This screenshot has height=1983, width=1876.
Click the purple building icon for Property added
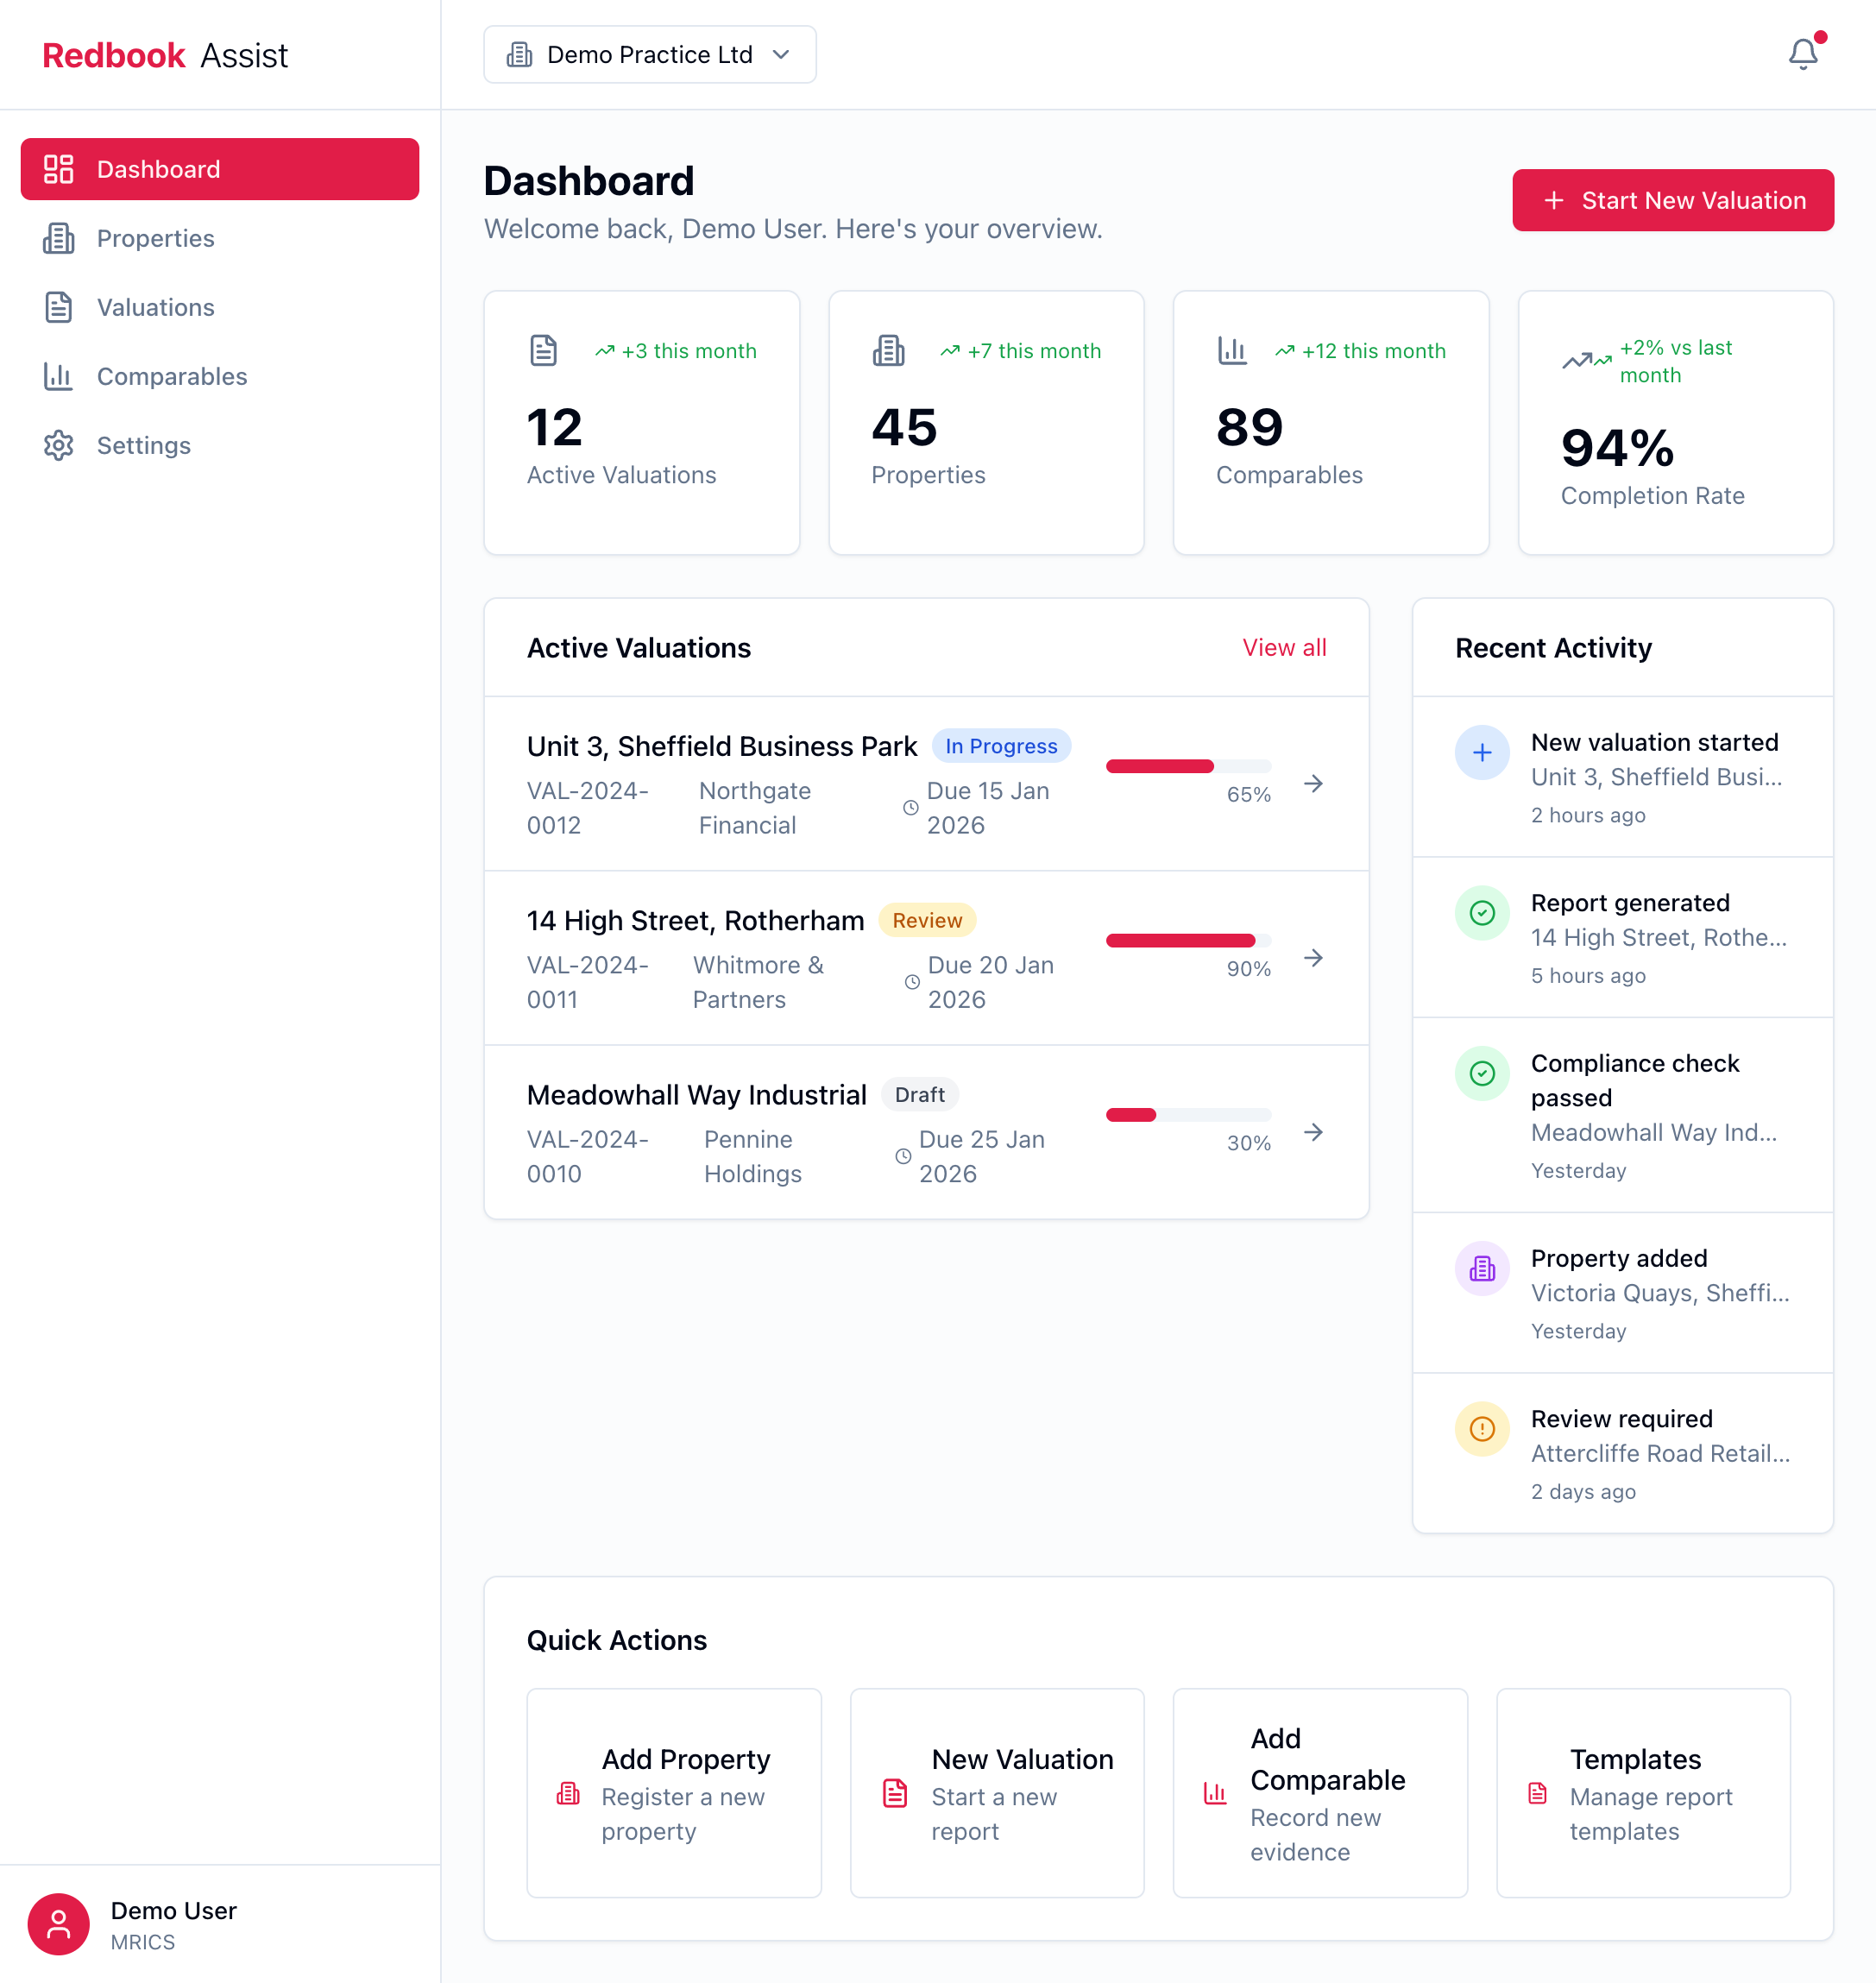(1481, 1268)
